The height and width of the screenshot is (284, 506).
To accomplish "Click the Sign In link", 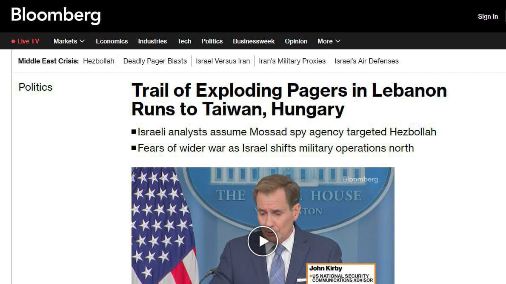I will pyautogui.click(x=488, y=17).
